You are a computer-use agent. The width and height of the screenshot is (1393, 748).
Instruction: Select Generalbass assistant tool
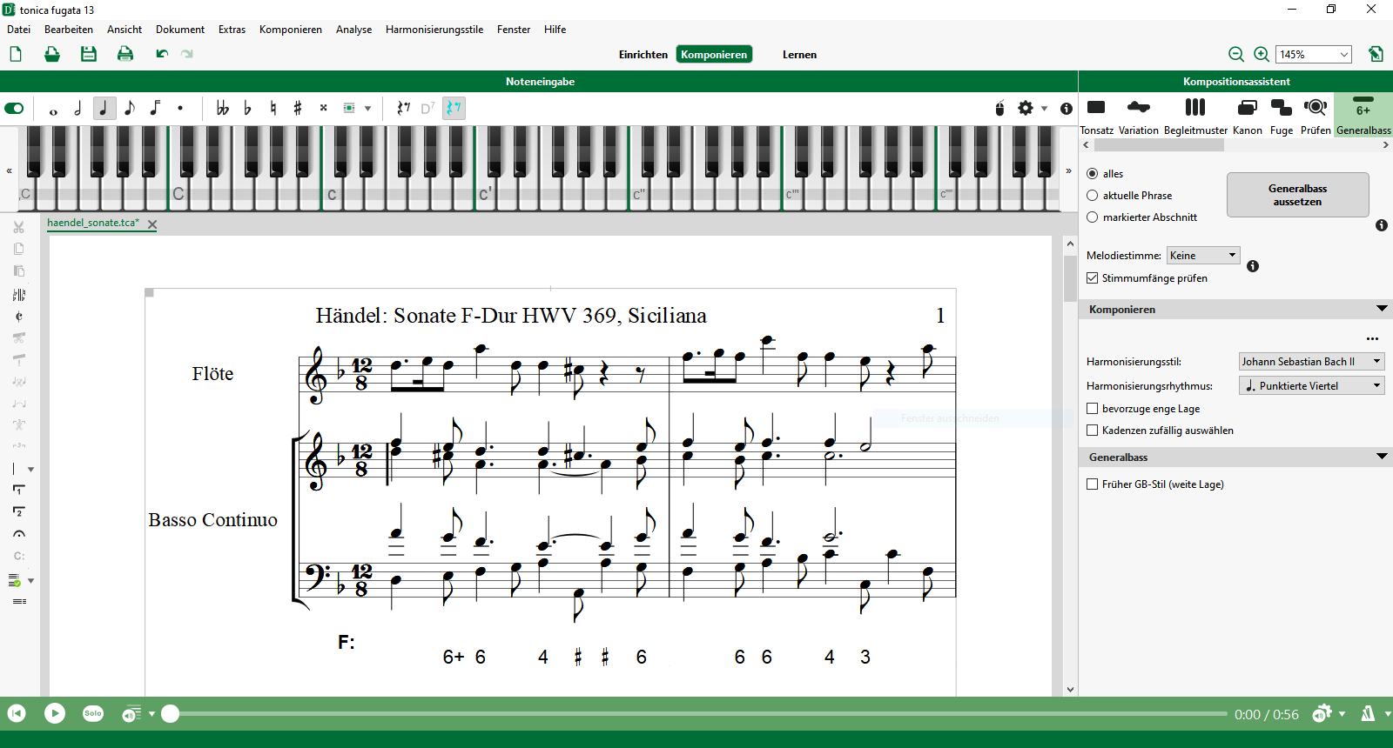(1363, 116)
